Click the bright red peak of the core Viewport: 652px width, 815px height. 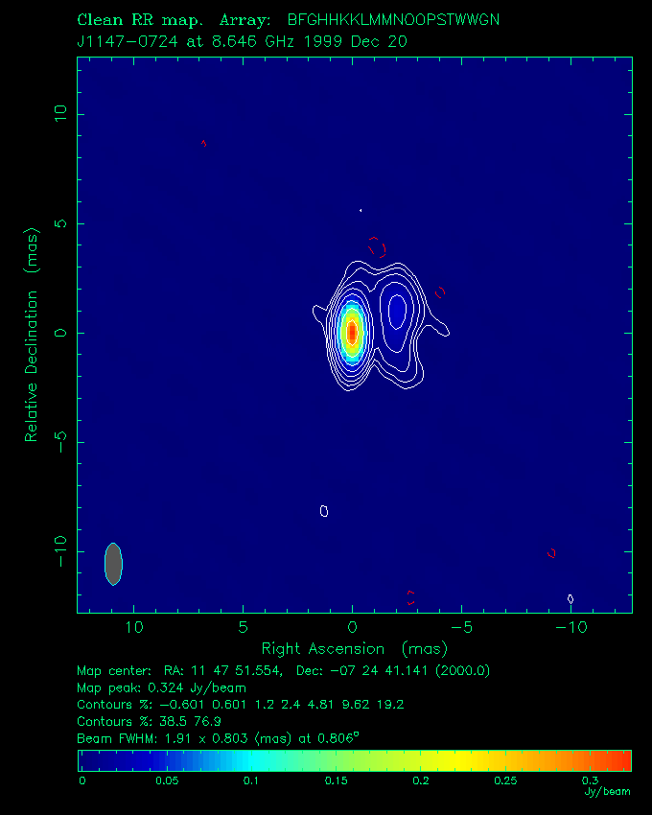[x=352, y=332]
